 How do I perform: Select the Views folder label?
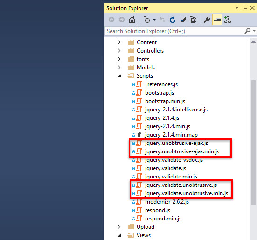click(x=144, y=235)
